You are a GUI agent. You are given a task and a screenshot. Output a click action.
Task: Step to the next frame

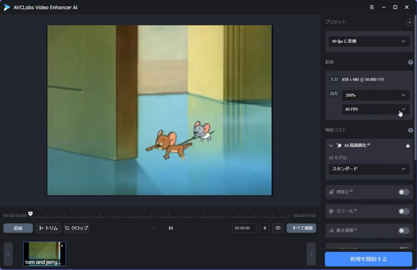pos(171,228)
